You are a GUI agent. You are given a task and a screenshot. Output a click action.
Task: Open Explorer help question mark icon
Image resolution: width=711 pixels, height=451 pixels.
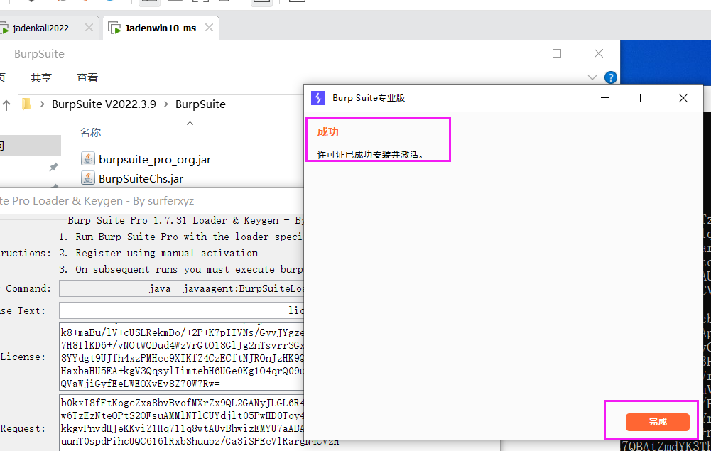tap(610, 77)
